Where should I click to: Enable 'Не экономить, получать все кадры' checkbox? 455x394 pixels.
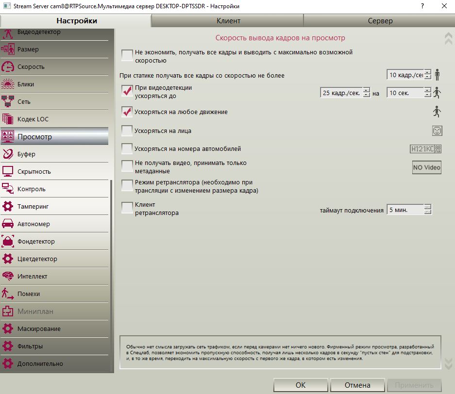click(127, 55)
